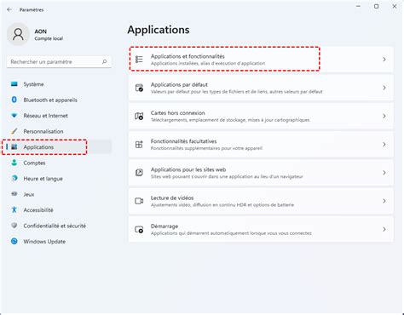Expand Applications par défaut chevron arrow
The width and height of the screenshot is (404, 315).
click(x=384, y=88)
